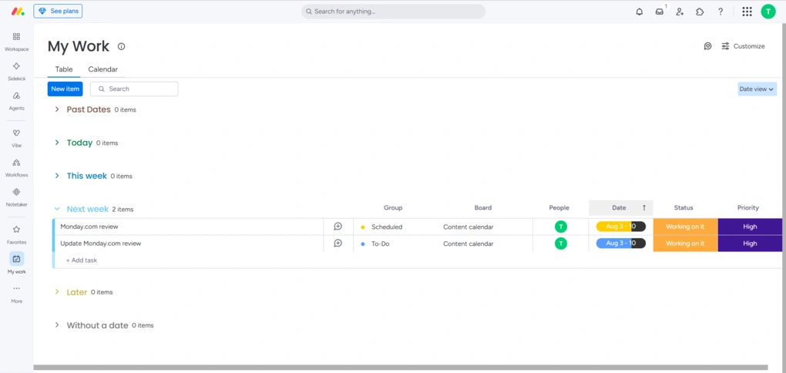This screenshot has width=786, height=373.
Task: Click the Group column header
Action: 393,207
